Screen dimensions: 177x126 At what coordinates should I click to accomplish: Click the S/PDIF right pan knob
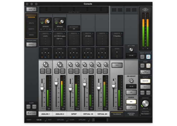click(x=77, y=65)
